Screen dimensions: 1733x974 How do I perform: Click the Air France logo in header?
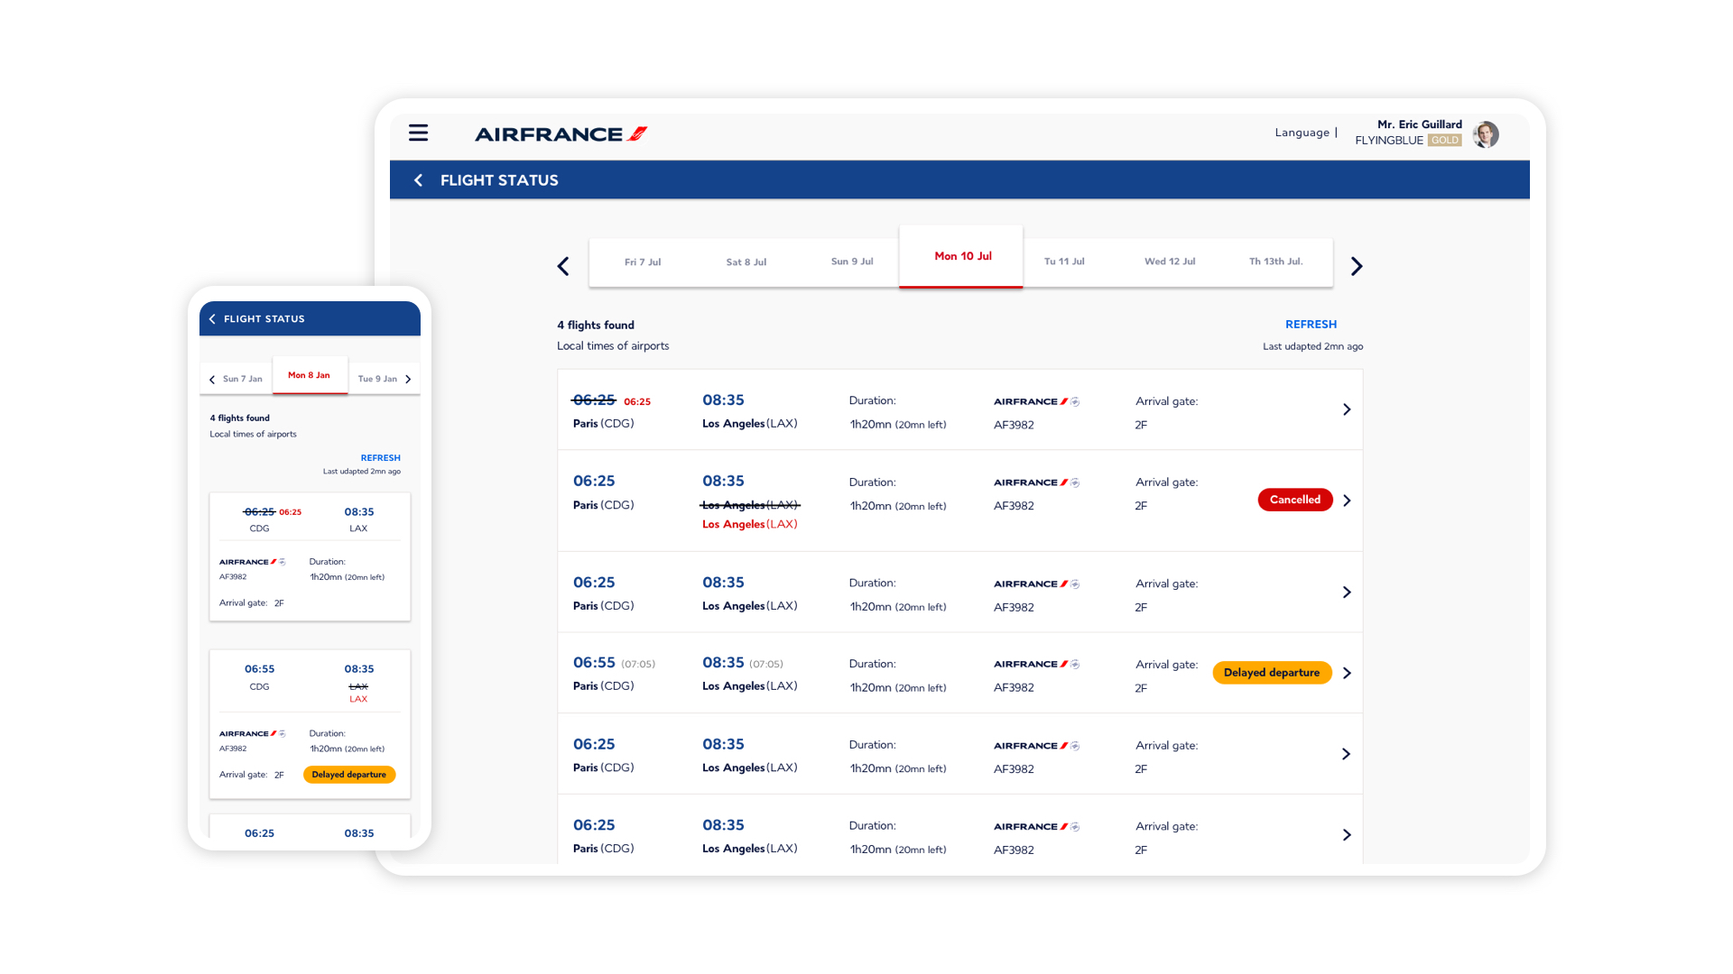click(x=561, y=134)
